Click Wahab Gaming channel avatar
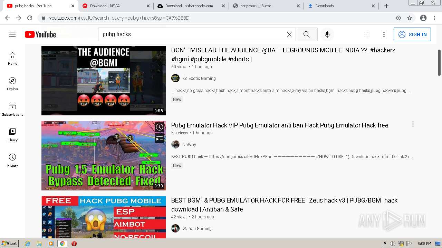442x248 pixels. click(x=175, y=228)
